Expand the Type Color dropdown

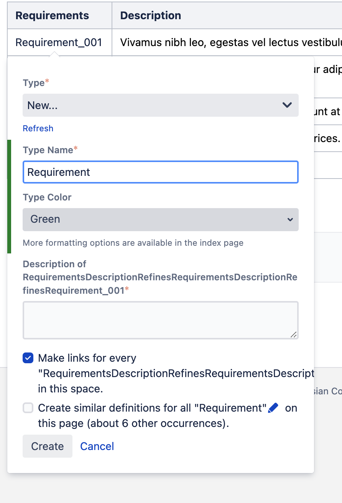coord(160,220)
